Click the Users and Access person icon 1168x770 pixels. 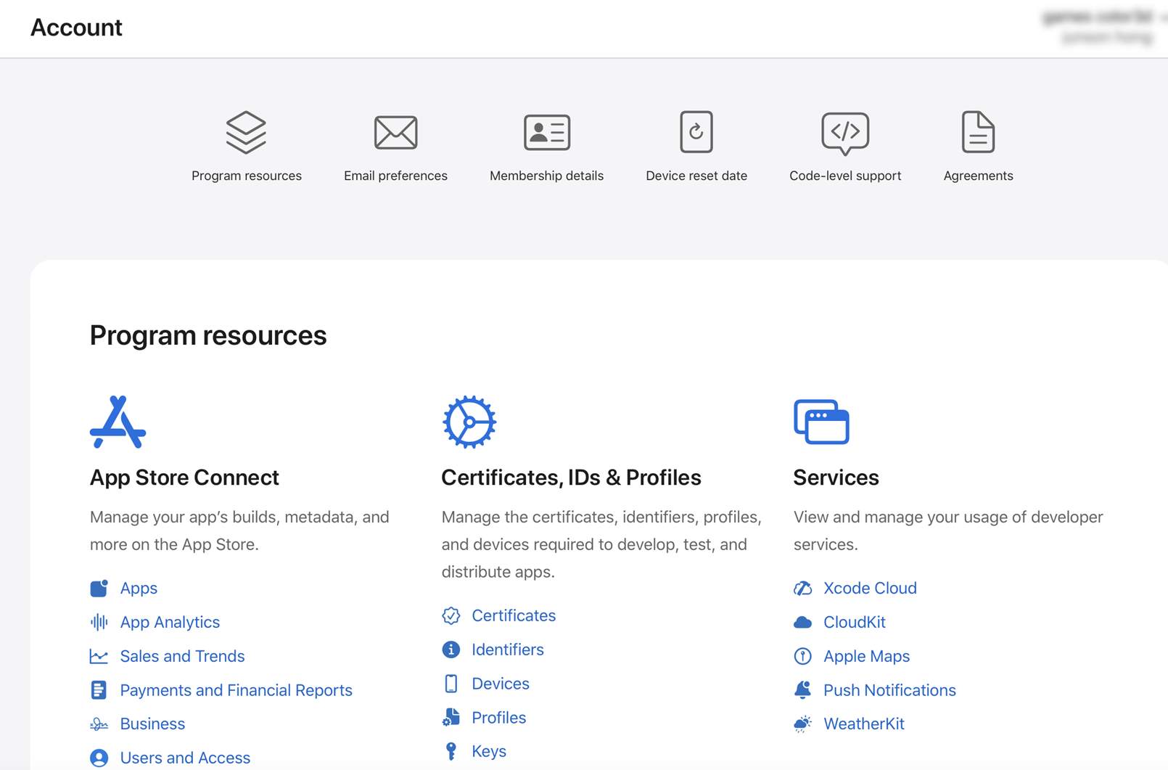[99, 758]
